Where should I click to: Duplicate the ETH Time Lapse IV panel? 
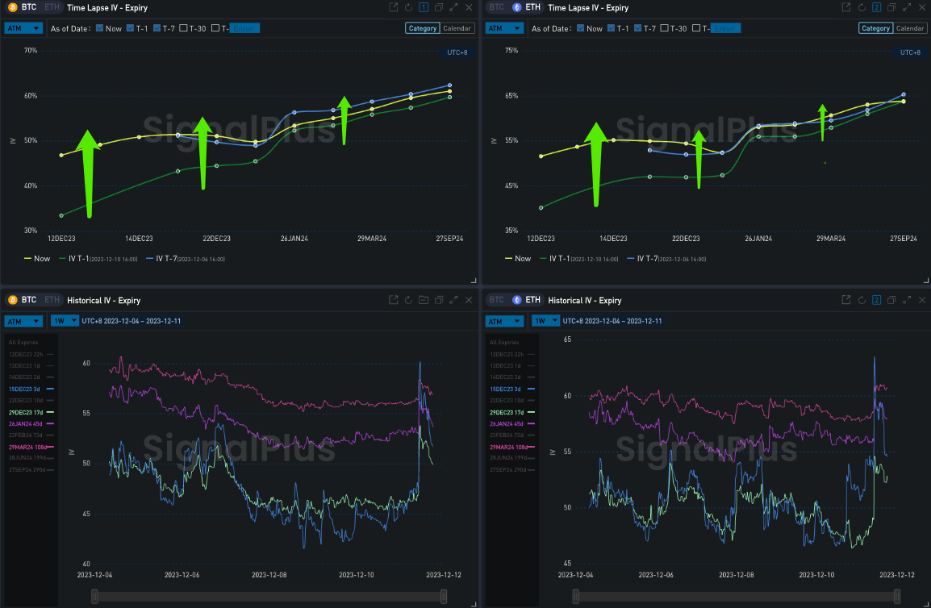pyautogui.click(x=891, y=7)
